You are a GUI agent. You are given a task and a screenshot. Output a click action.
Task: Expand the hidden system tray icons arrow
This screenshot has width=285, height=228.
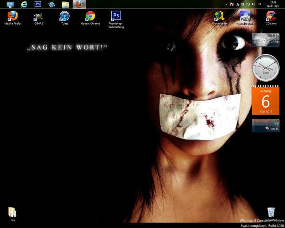[x=226, y=4]
